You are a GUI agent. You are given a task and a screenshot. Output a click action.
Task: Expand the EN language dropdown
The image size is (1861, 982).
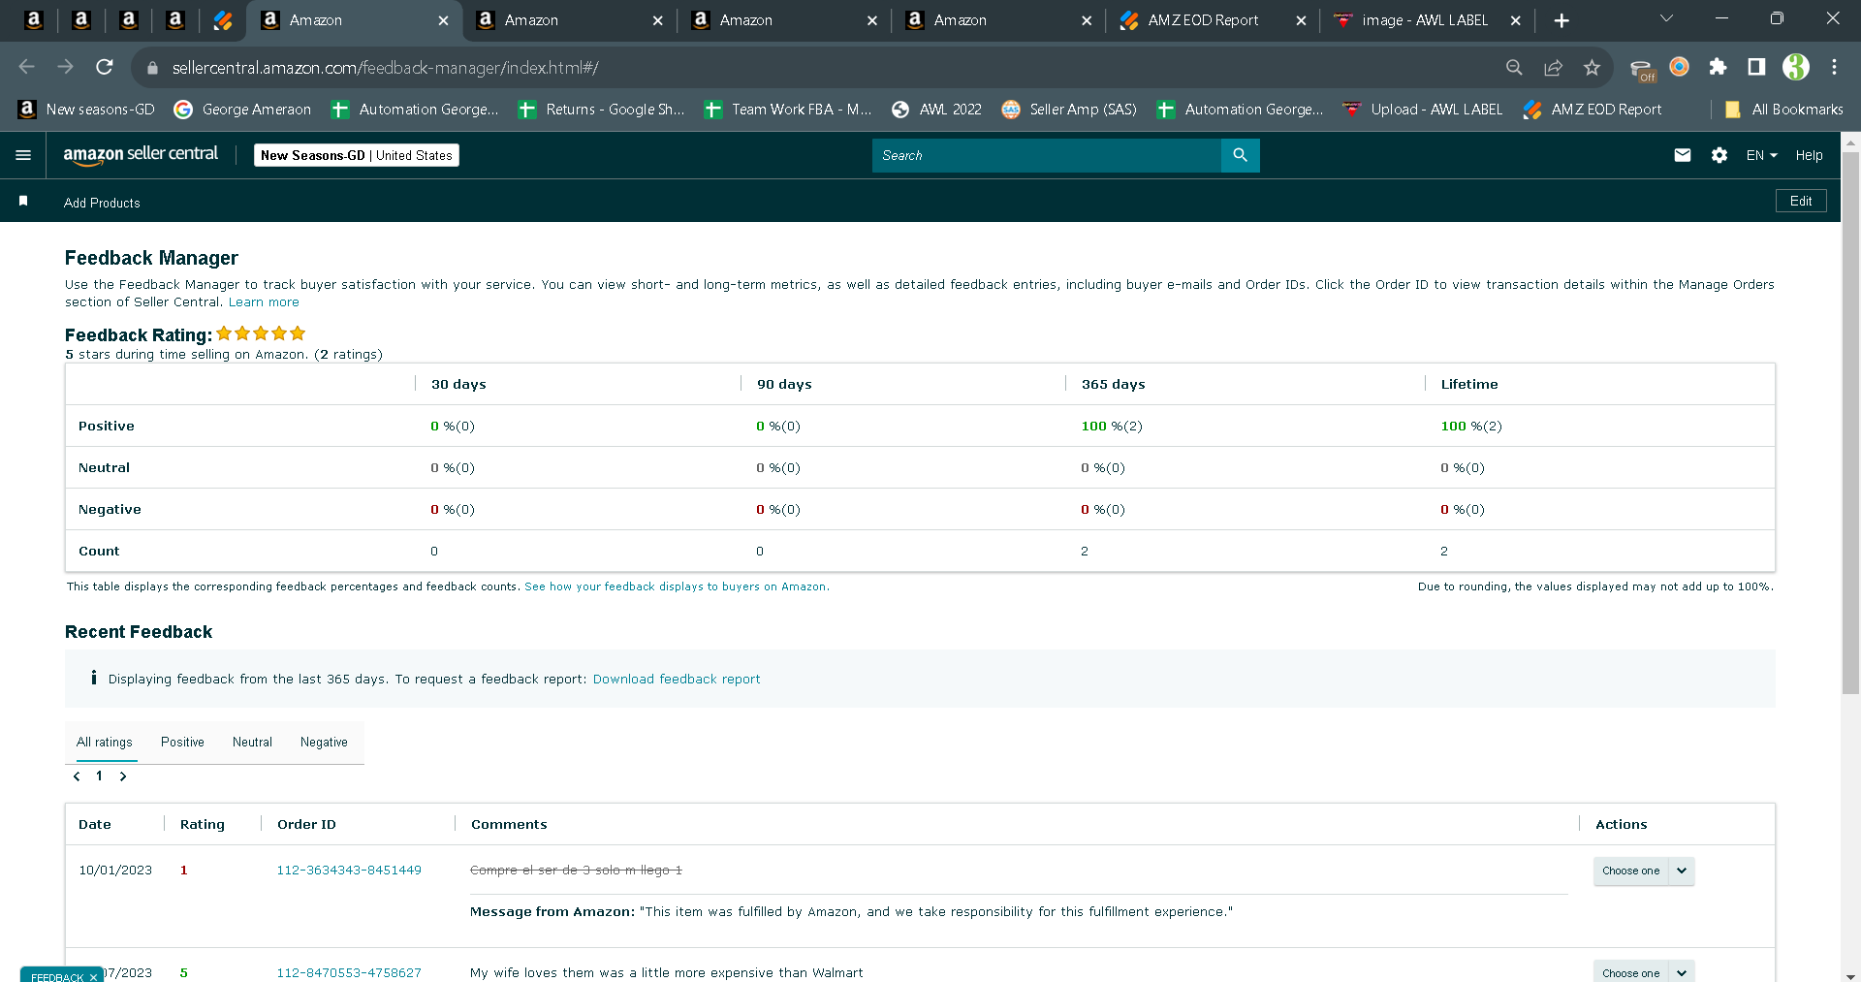1762,155
